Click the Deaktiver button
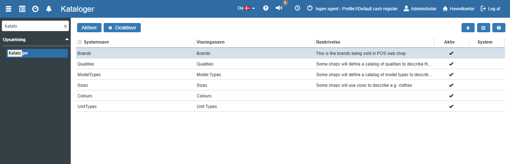The height and width of the screenshot is (164, 510). [x=122, y=28]
